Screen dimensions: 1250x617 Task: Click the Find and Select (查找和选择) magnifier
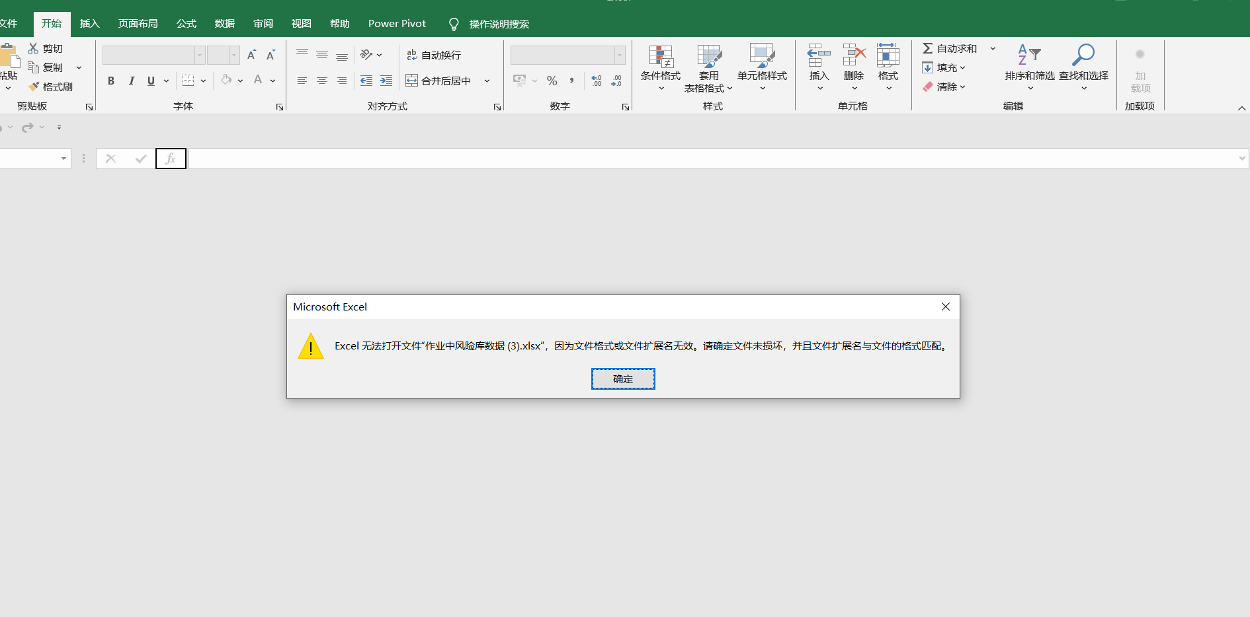tap(1083, 56)
